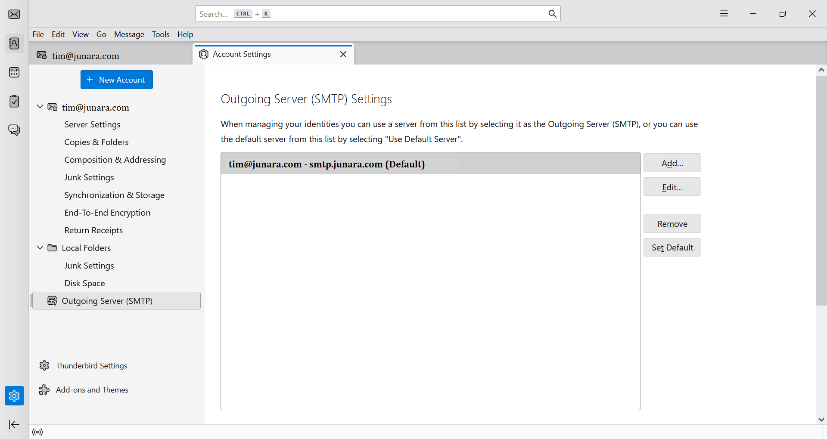Image resolution: width=827 pixels, height=439 pixels.
Task: Open the Go menu
Action: pos(101,34)
